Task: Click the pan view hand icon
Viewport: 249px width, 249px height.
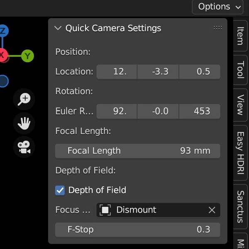Action: 24,123
